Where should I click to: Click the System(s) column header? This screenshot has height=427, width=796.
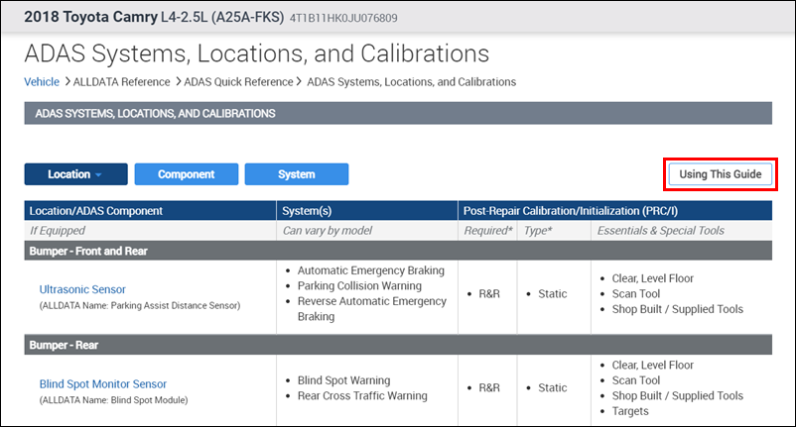[x=367, y=211]
